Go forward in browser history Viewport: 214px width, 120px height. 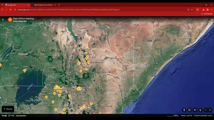[x=6, y=10]
